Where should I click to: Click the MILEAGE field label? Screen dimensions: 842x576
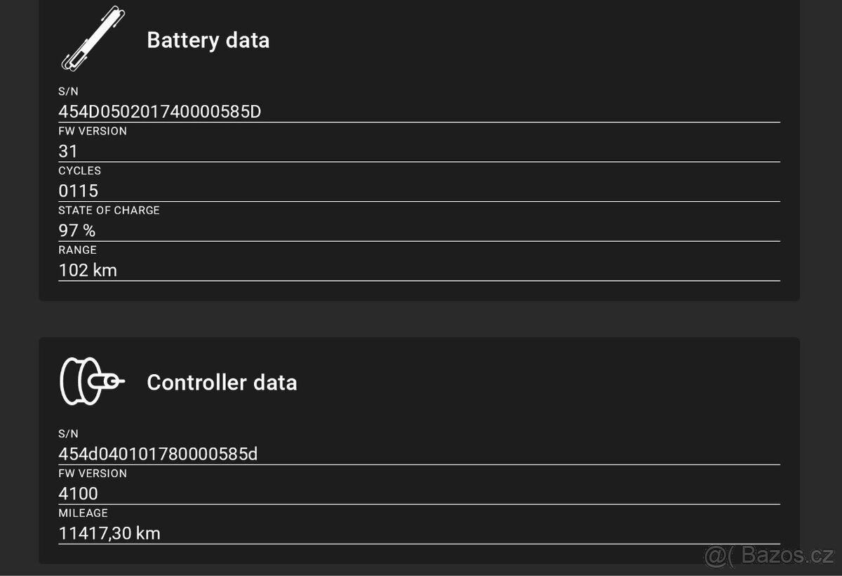[x=83, y=513]
